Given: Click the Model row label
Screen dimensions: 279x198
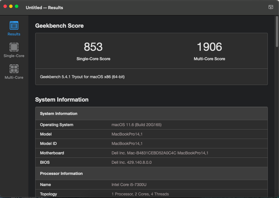Looking at the screenshot, I should pos(46,134).
